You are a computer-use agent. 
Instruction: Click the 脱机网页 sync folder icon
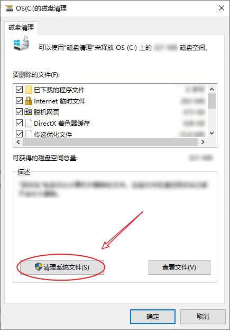29,112
